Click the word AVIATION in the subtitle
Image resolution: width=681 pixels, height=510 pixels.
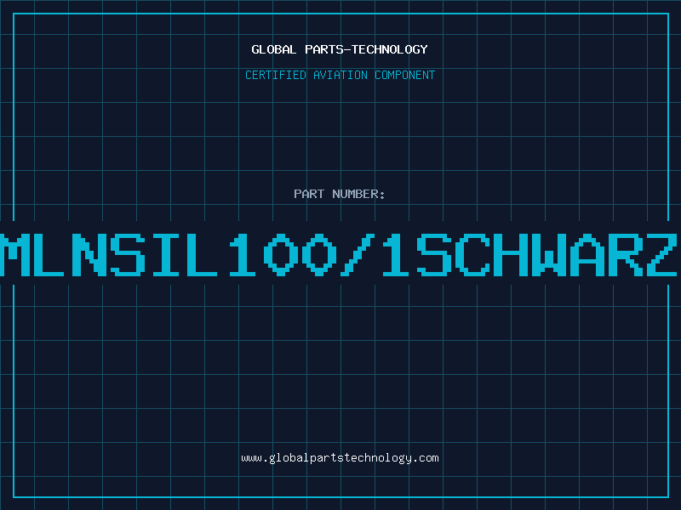(340, 75)
